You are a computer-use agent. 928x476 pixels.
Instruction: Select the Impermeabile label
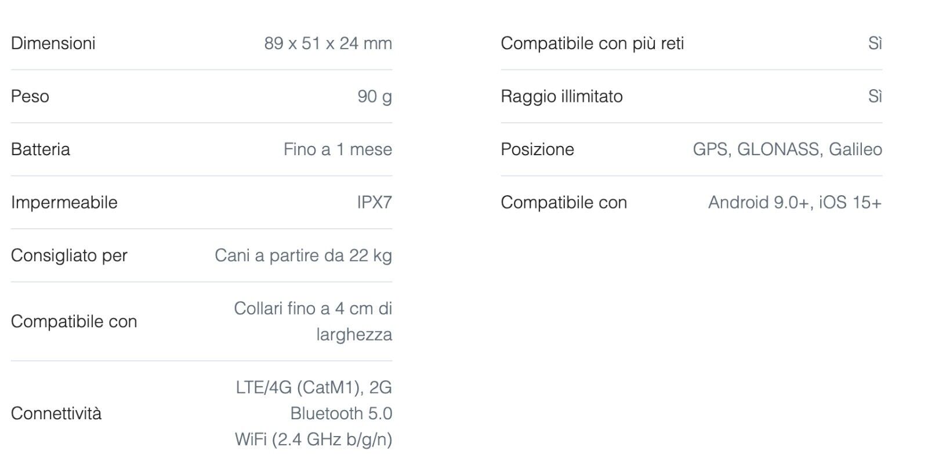(x=64, y=203)
